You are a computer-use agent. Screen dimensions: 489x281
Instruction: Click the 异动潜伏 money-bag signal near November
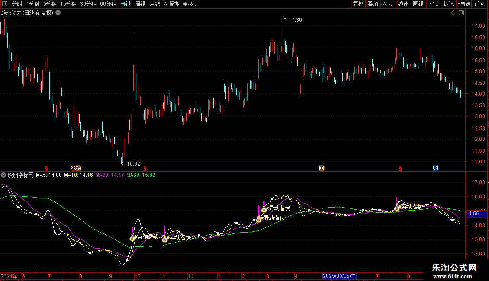tap(165, 239)
